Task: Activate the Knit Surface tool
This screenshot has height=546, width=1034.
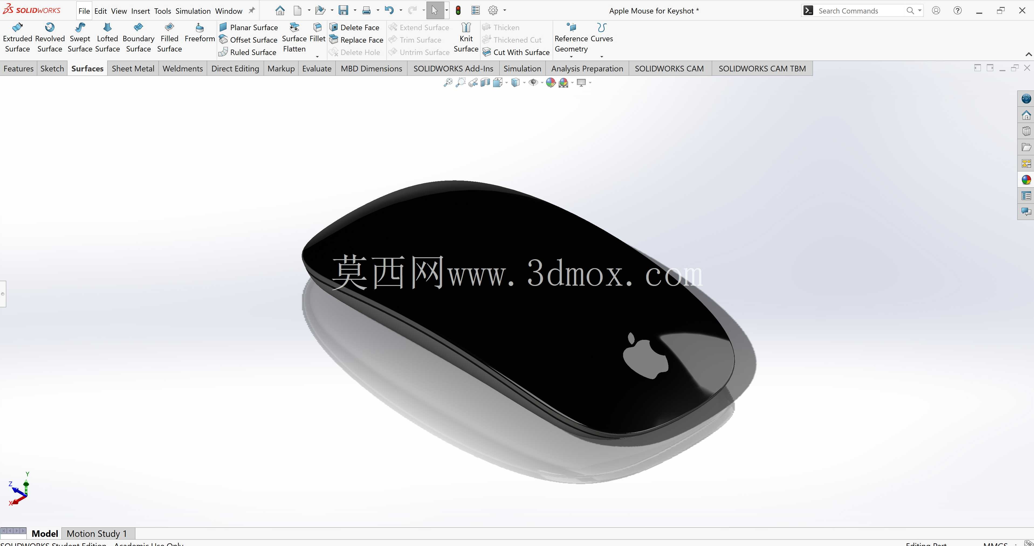Action: pos(466,38)
